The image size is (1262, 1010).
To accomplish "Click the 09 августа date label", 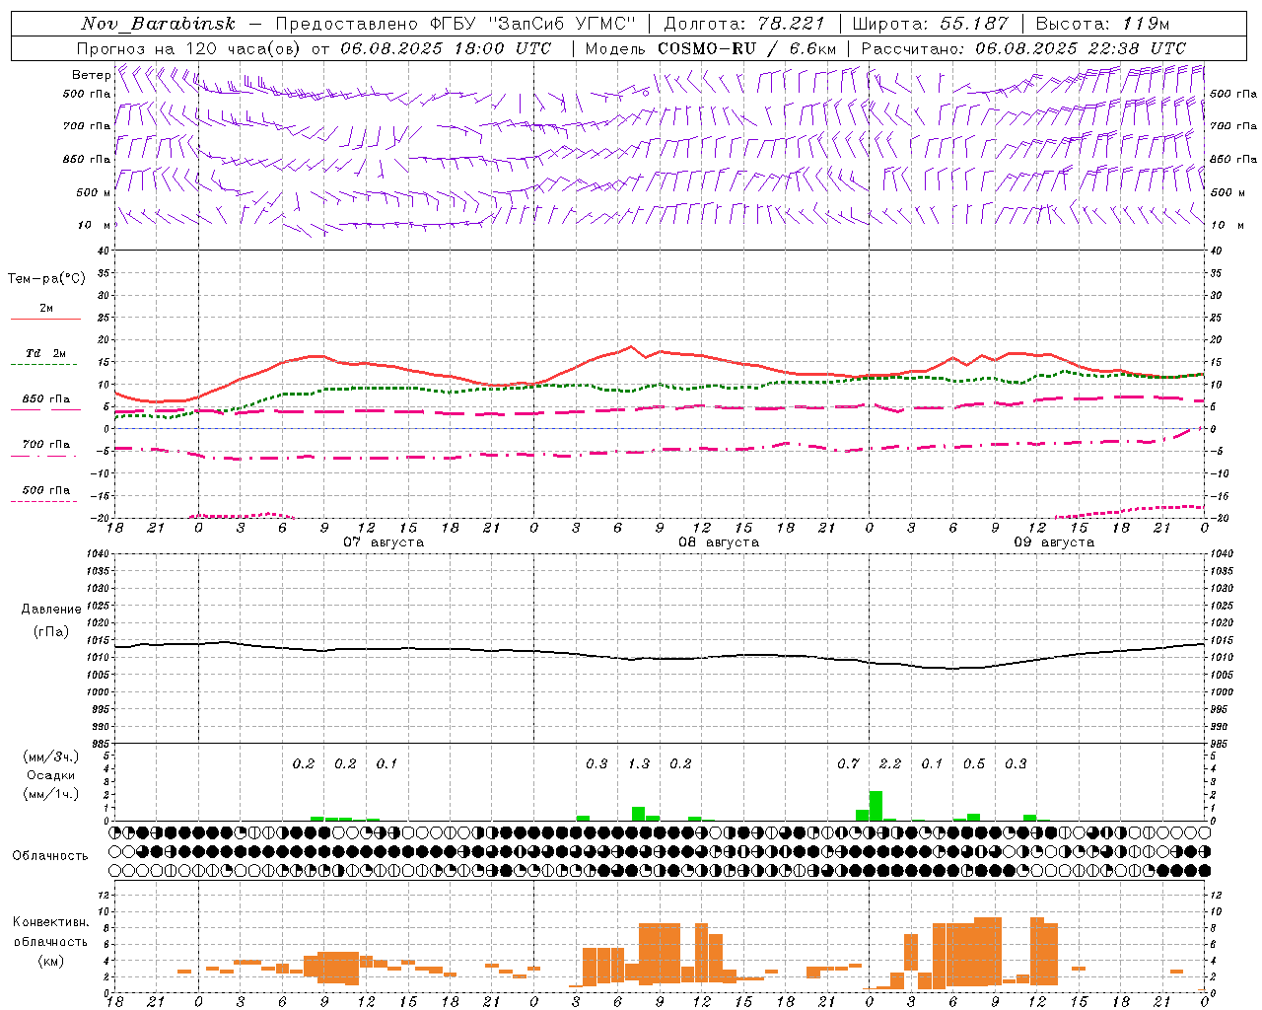I will pos(1054,542).
